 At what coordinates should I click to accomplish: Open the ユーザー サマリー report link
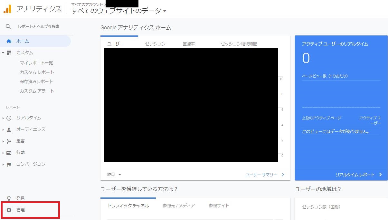click(261, 175)
